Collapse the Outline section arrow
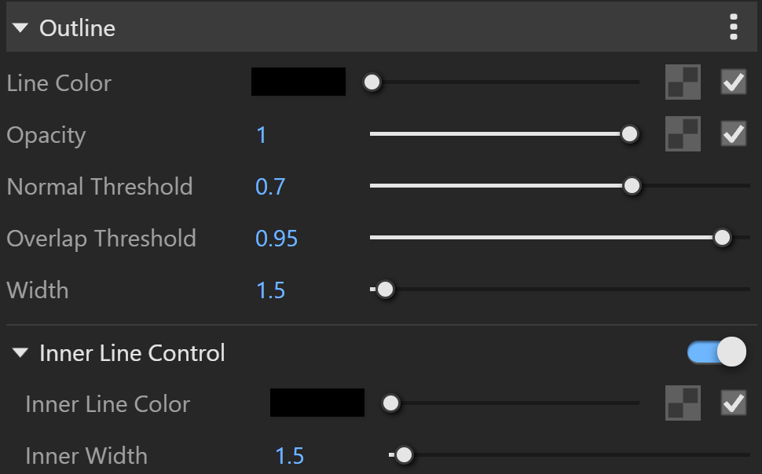Viewport: 762px width, 474px height. (x=20, y=27)
